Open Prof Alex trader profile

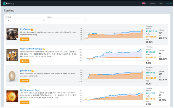pyautogui.click(x=25, y=29)
